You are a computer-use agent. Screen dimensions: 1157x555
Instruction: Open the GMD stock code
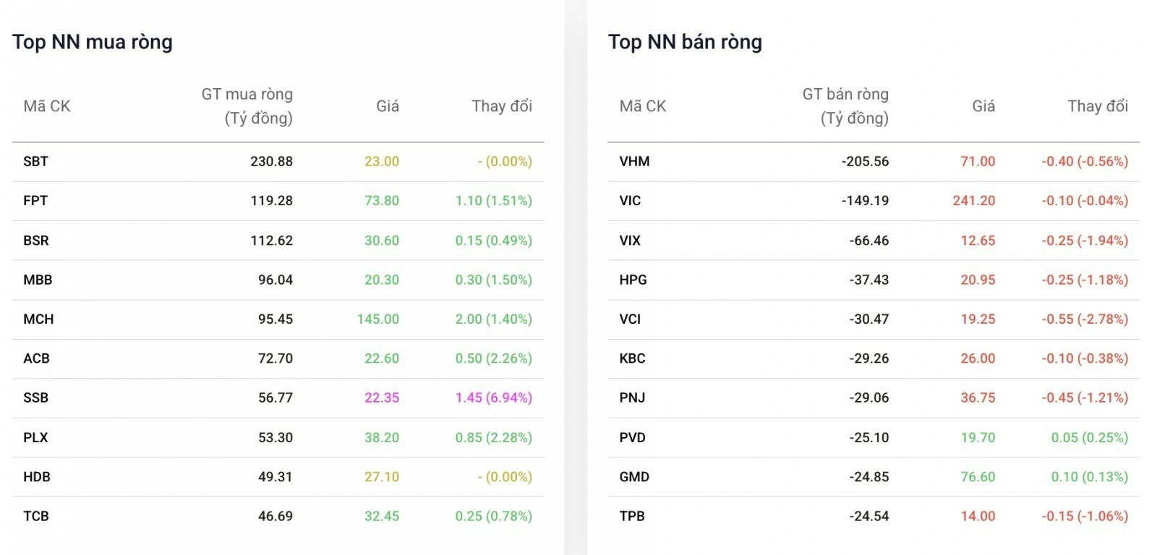click(x=634, y=477)
